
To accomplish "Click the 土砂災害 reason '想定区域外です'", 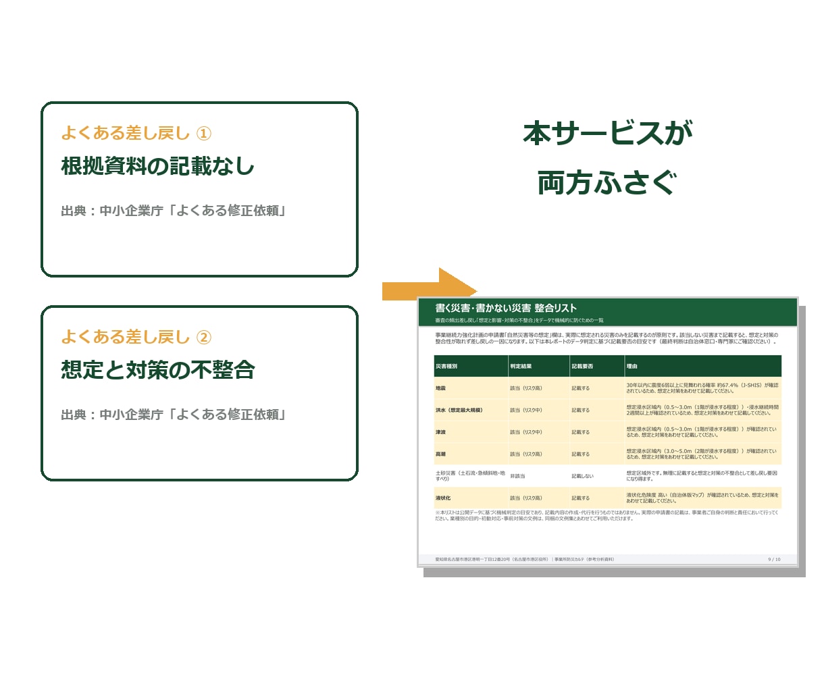I will [x=702, y=476].
